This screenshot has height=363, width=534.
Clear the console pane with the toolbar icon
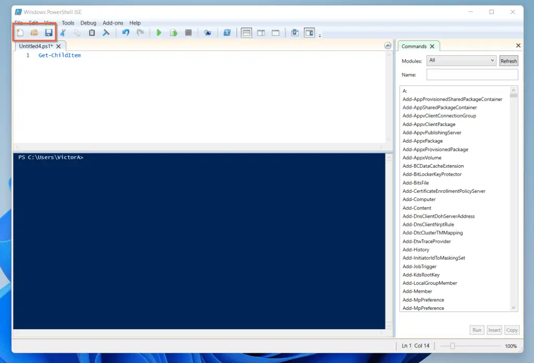tap(106, 33)
